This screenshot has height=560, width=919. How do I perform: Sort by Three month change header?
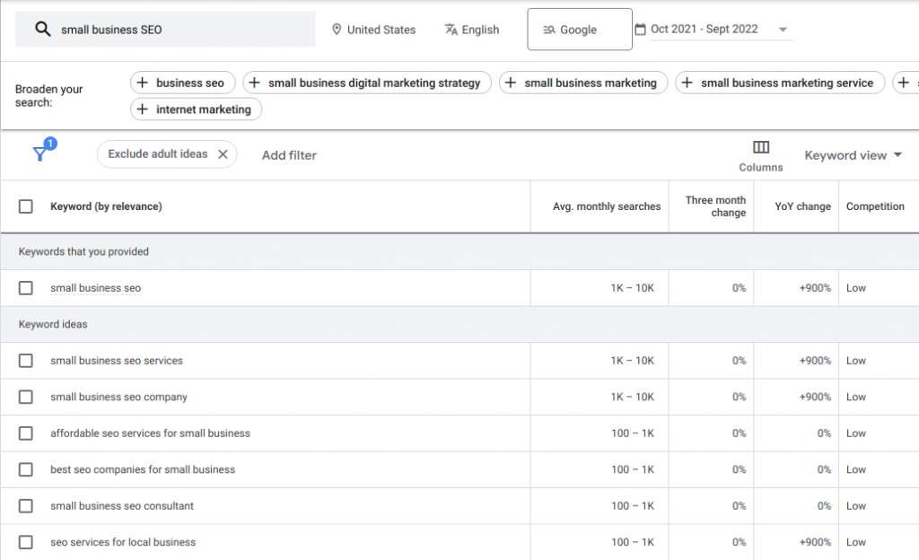(715, 206)
